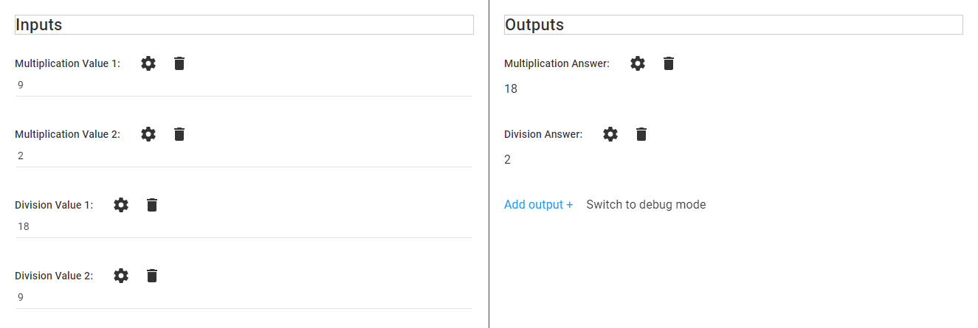This screenshot has width=978, height=328.
Task: Delete Multiplication Value 2 input
Action: 179,134
